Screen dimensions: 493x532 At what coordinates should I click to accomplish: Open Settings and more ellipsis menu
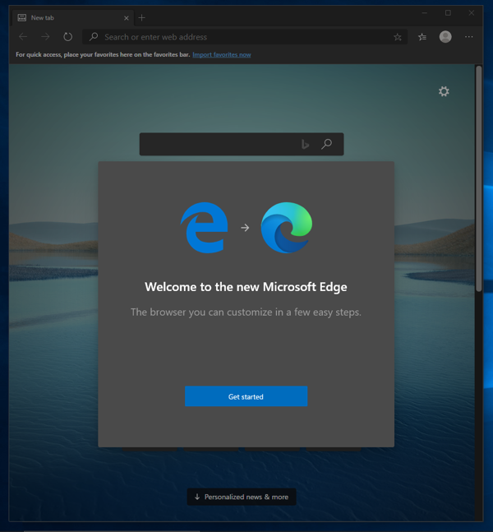469,37
